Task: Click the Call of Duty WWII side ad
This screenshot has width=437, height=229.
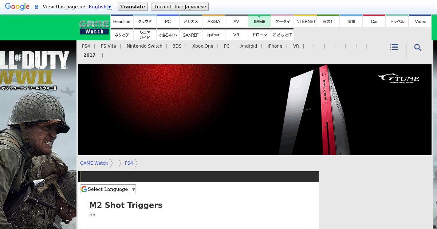Action: (x=38, y=134)
